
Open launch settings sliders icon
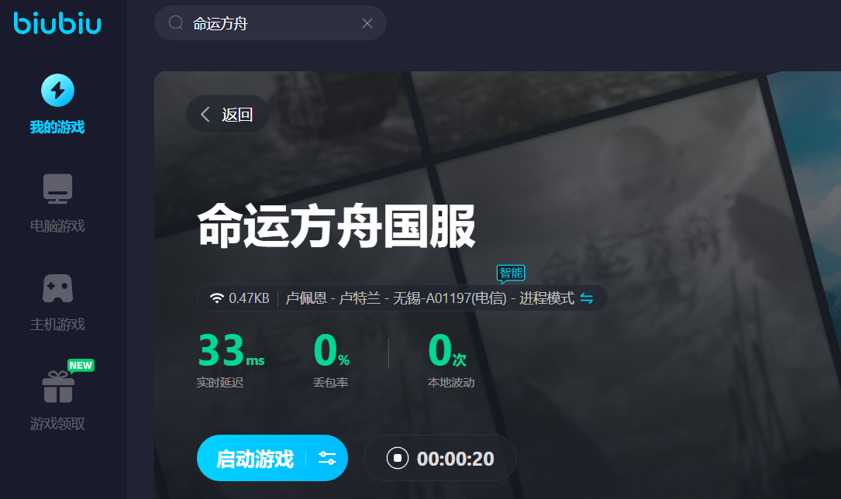(326, 458)
